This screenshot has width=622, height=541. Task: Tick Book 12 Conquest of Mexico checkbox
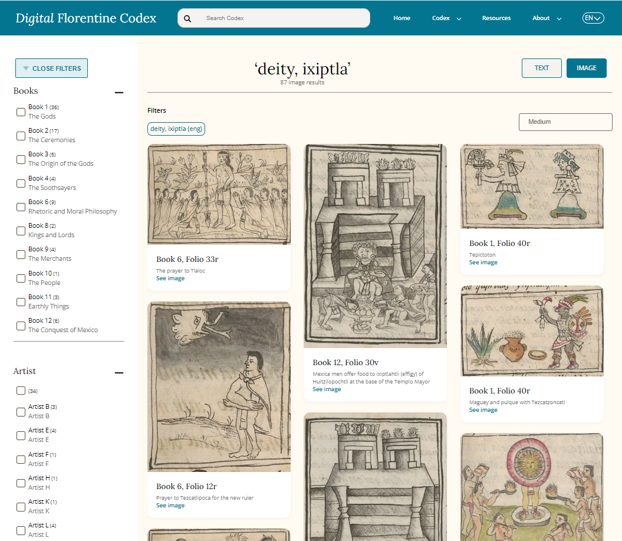tap(21, 326)
